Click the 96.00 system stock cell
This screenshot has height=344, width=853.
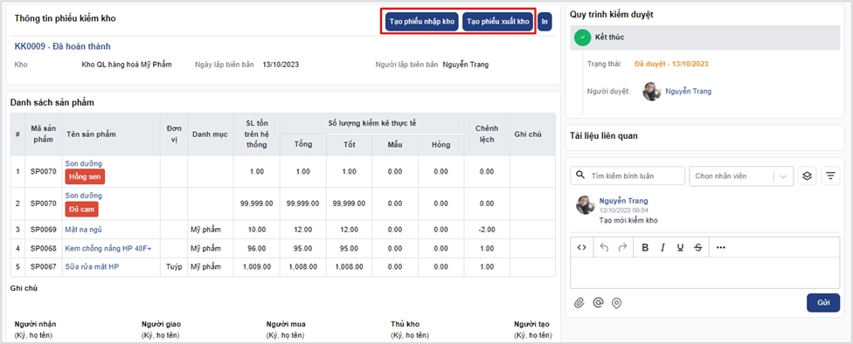tap(256, 248)
